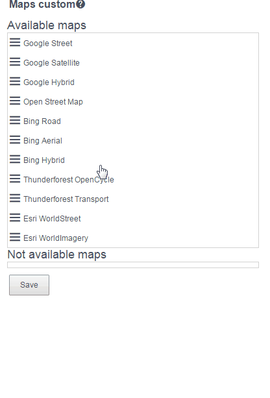The width and height of the screenshot is (270, 398).
Task: Click the reorder handle of Bing Hybrid
Action: (x=15, y=159)
